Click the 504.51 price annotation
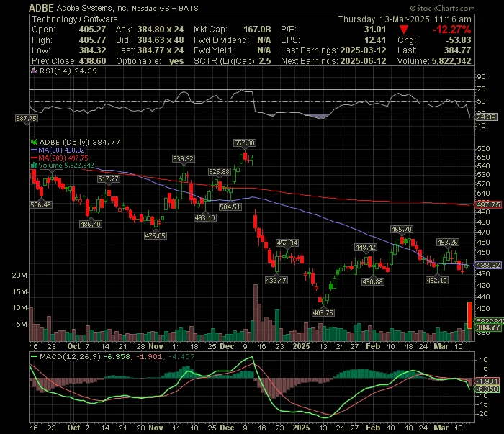 pyautogui.click(x=230, y=207)
